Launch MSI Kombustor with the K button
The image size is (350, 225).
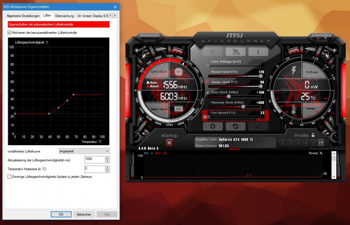[x=213, y=51]
